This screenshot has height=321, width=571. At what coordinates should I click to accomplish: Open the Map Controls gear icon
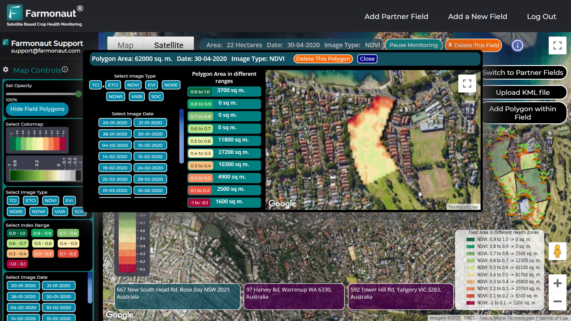[5, 70]
